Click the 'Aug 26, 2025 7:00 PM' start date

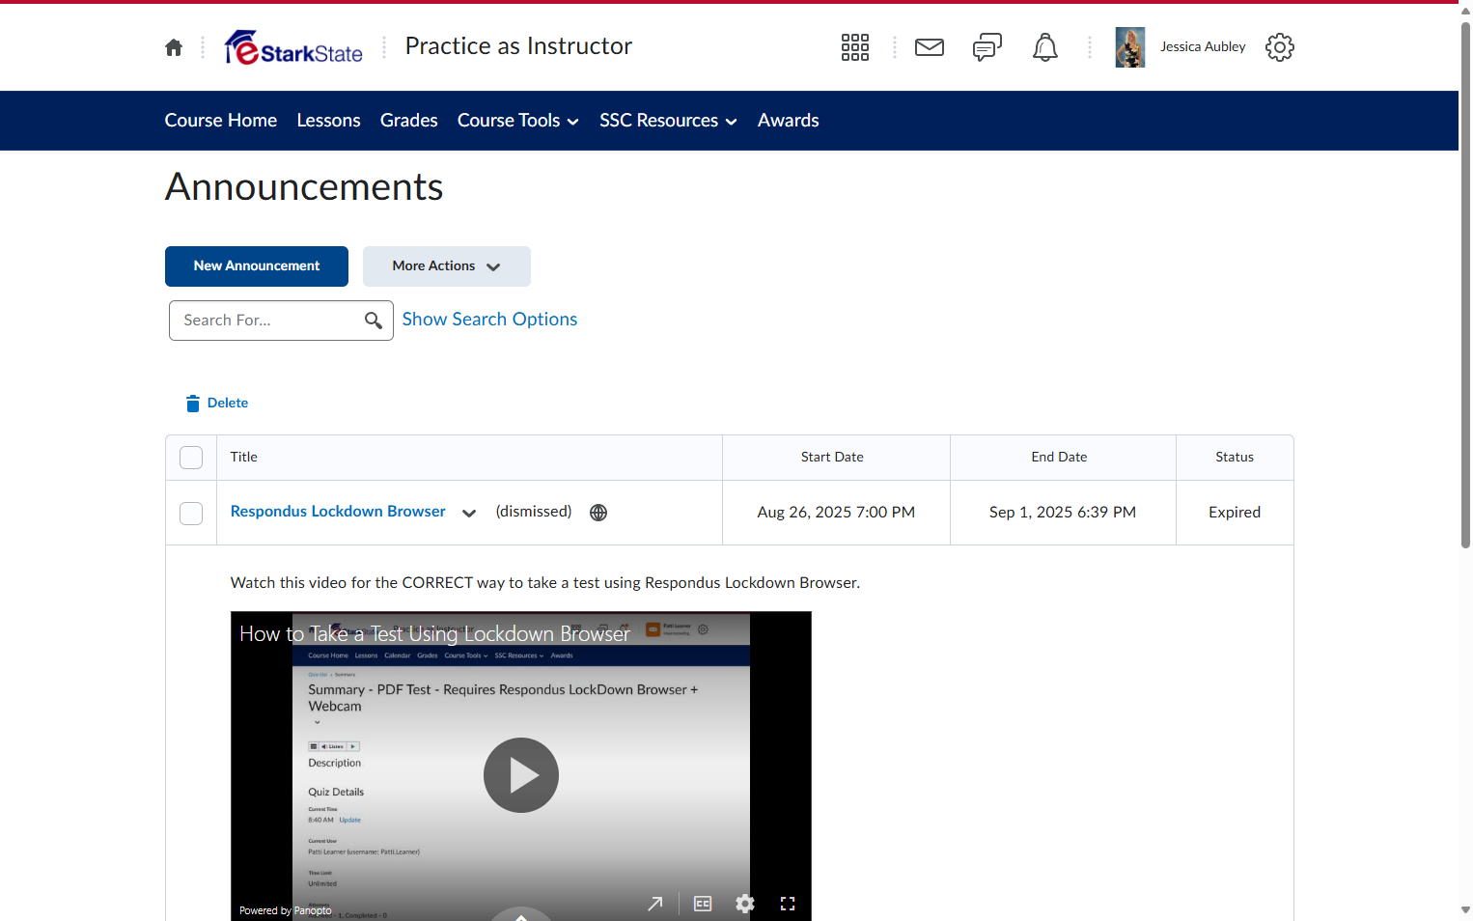pyautogui.click(x=836, y=513)
